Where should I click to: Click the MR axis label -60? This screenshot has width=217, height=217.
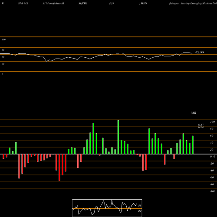coord(212,178)
